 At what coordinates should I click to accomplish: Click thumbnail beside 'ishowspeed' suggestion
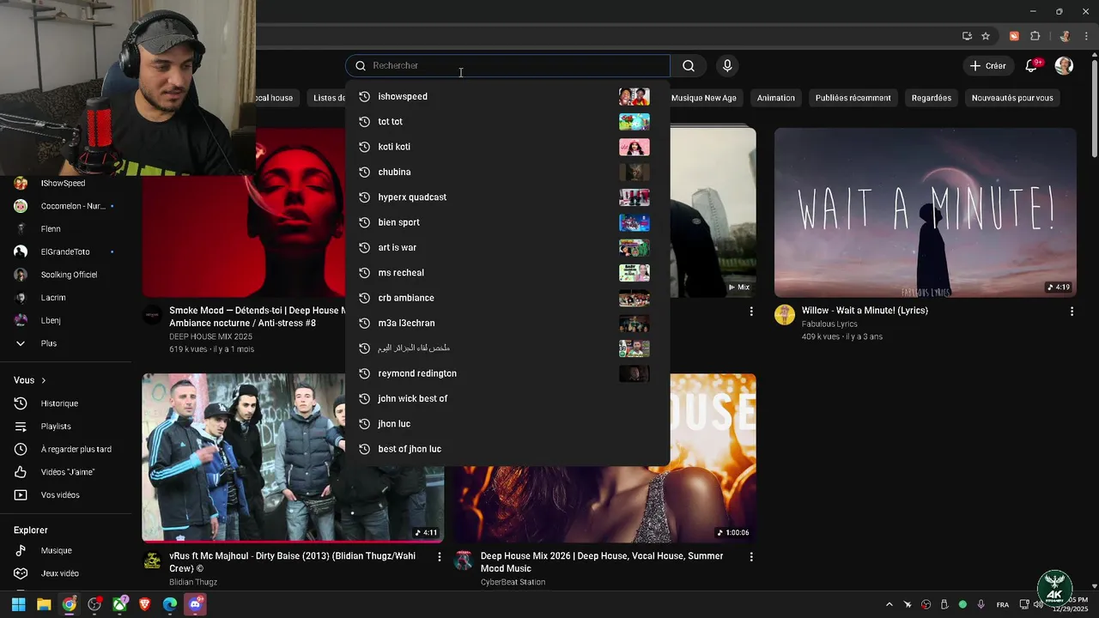635,96
